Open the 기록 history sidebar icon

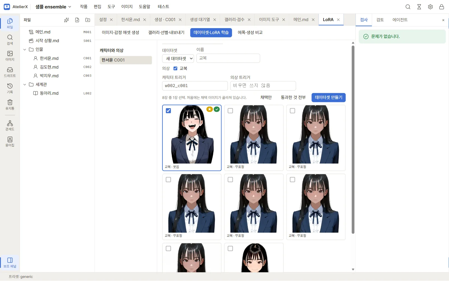tap(10, 88)
